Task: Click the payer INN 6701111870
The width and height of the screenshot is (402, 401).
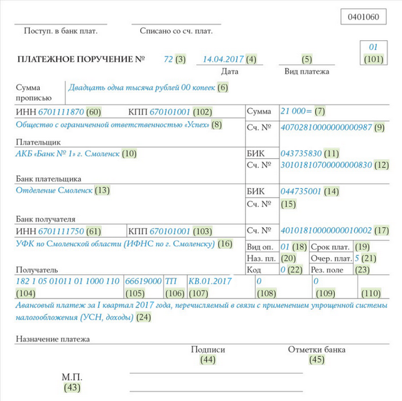Action: tap(61, 112)
